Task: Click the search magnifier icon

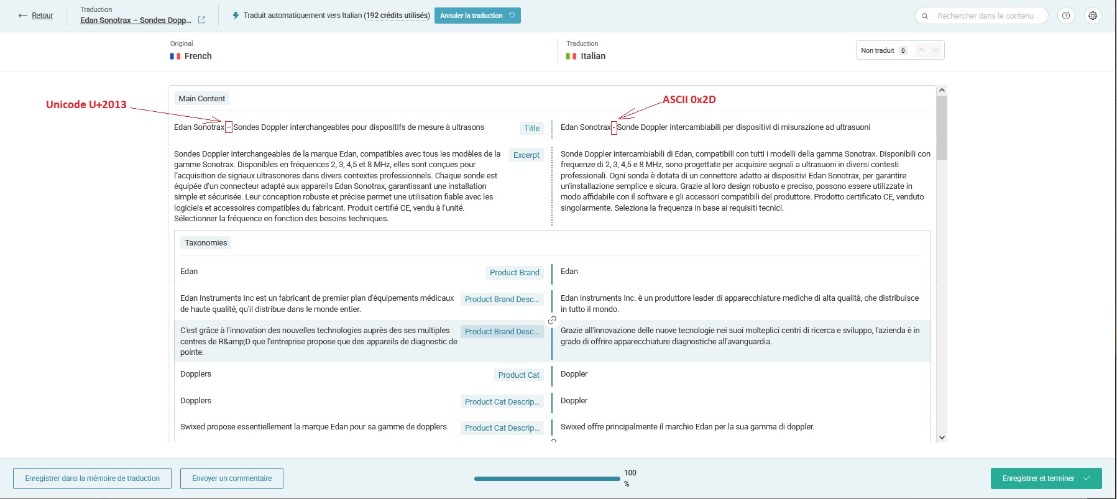Action: point(925,16)
